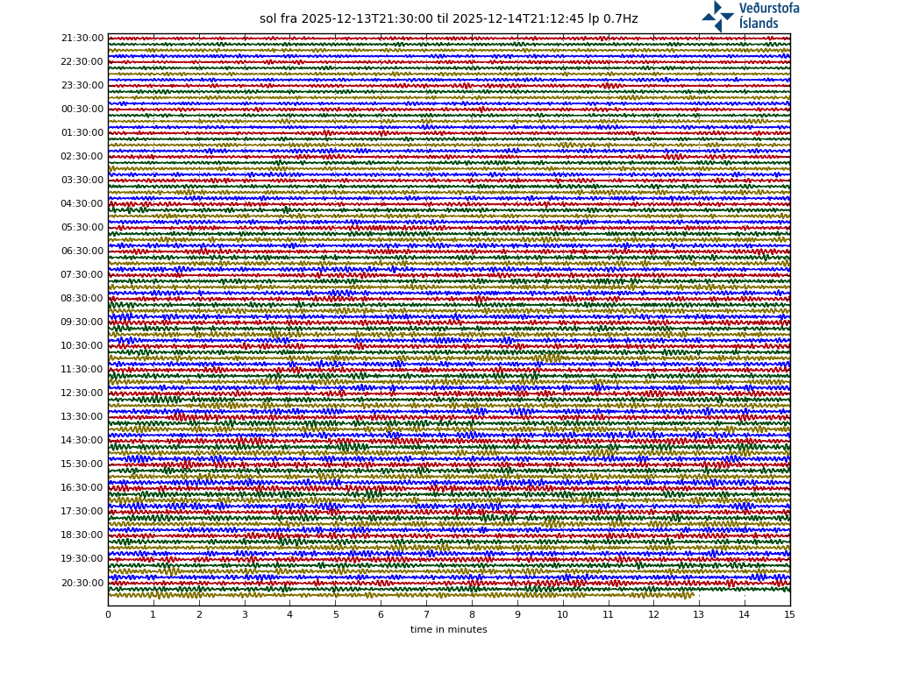The height and width of the screenshot is (673, 898).
Task: Click the 18:30:00 row label
Action: tap(82, 535)
